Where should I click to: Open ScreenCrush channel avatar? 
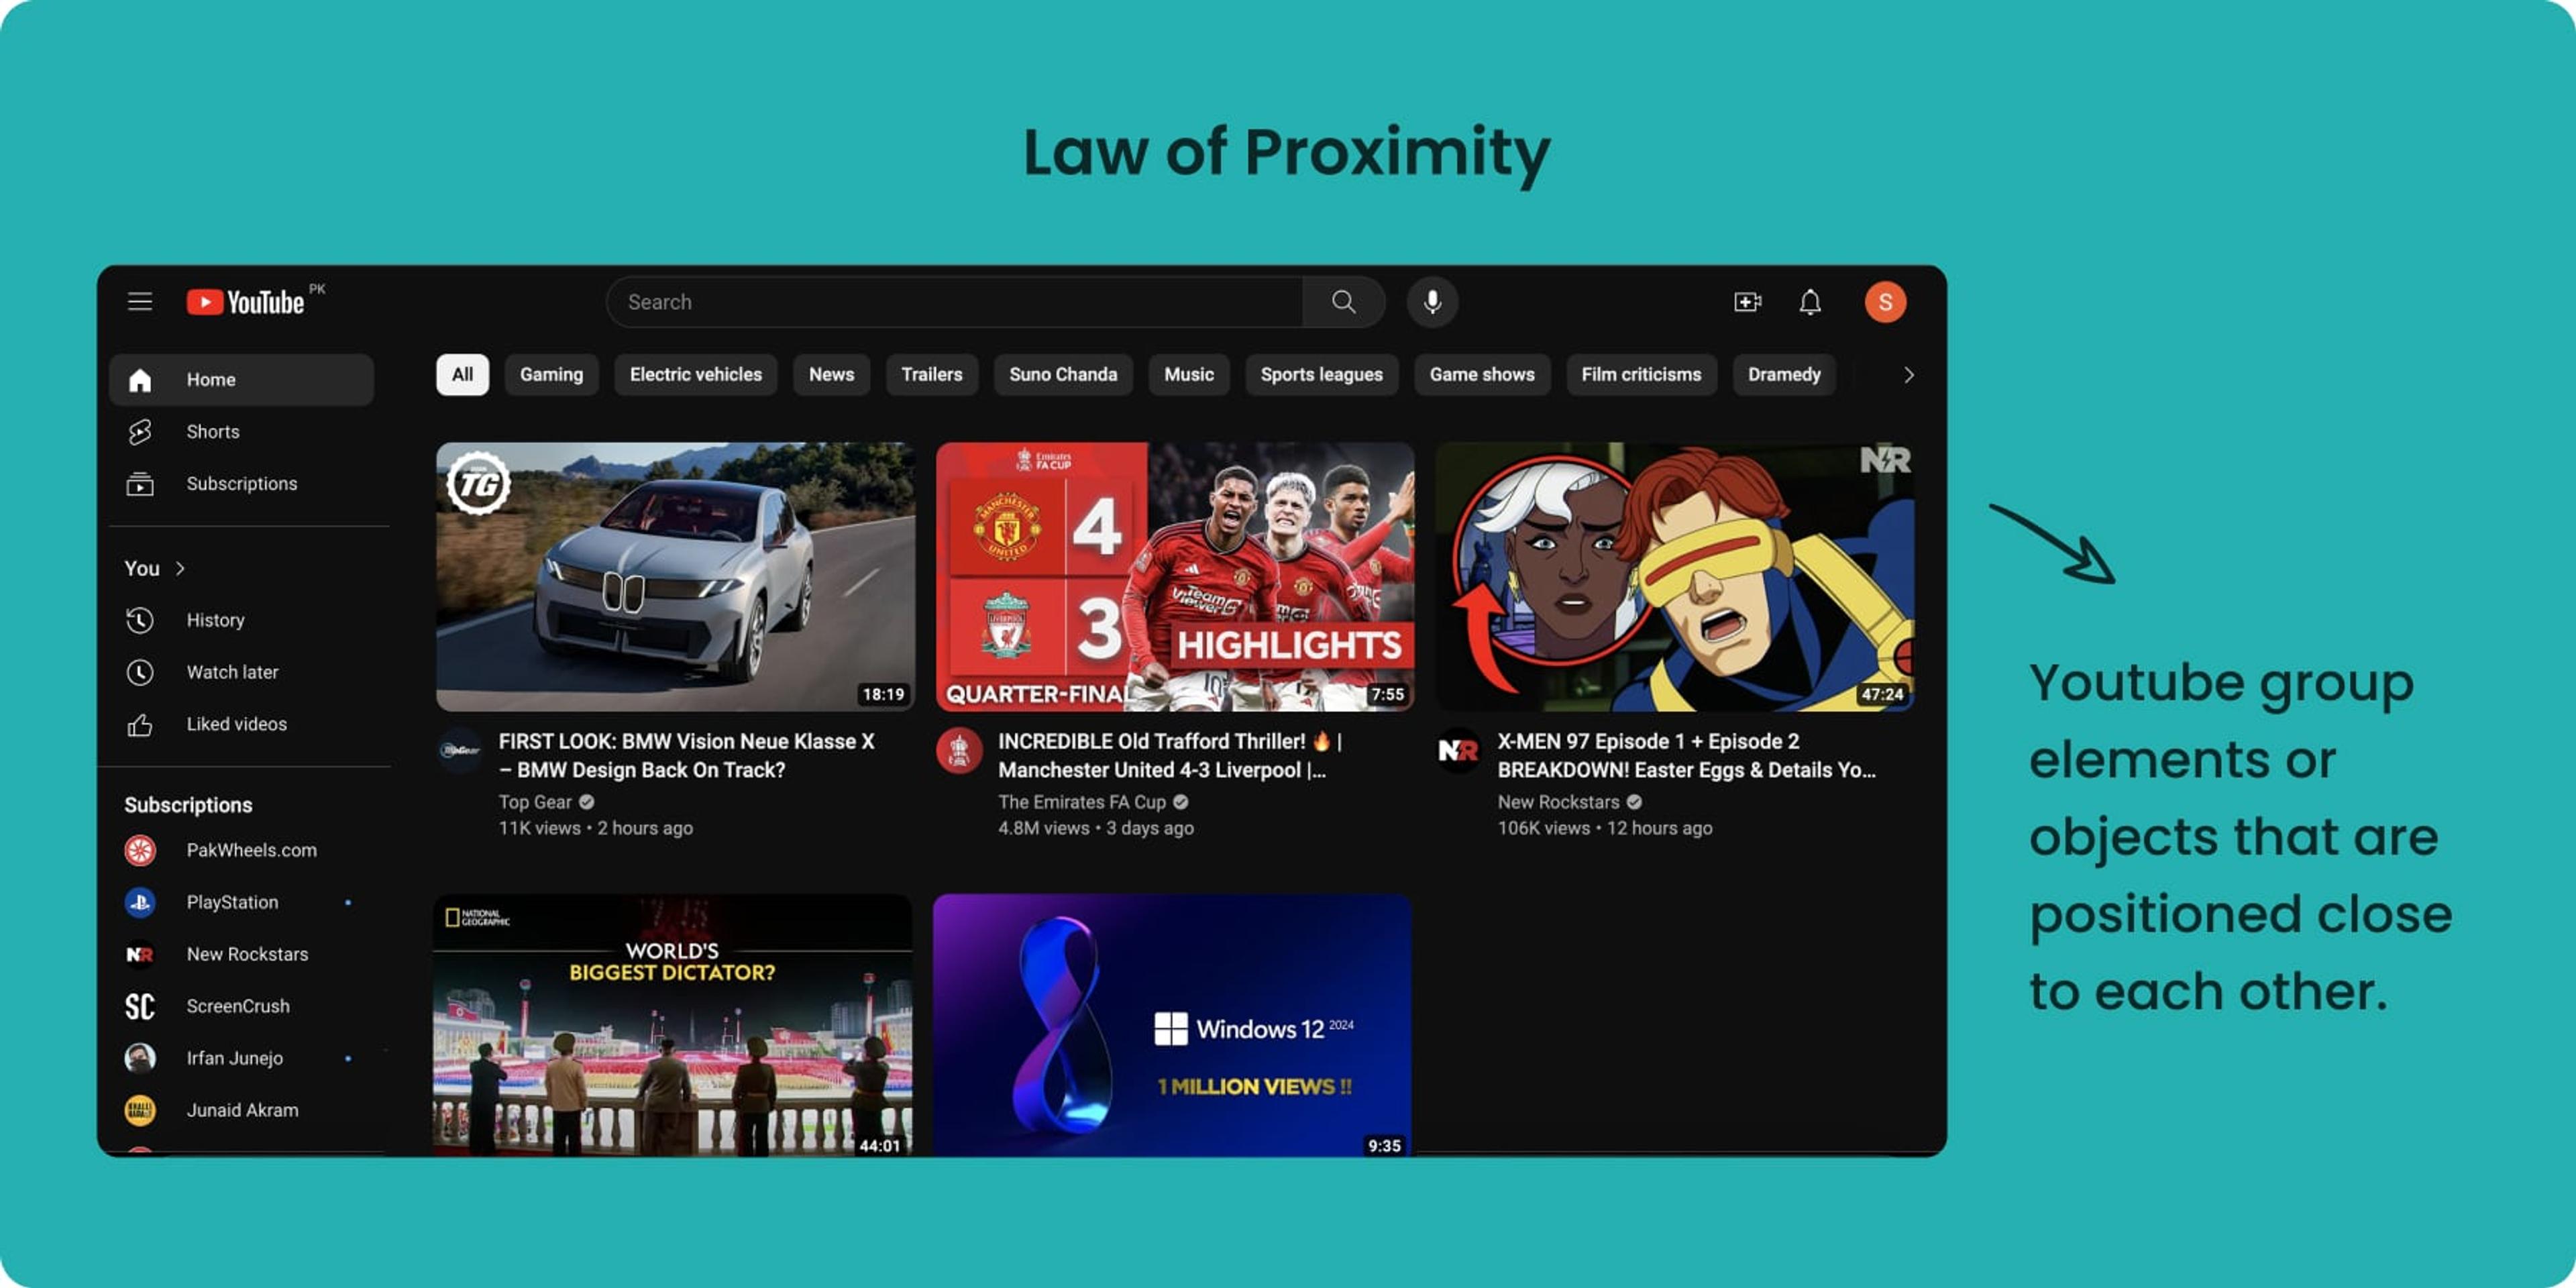140,1006
